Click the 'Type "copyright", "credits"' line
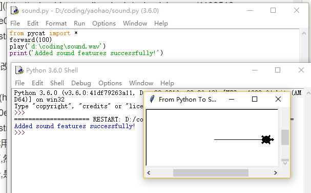Image resolution: width=311 pixels, height=193 pixels. click(78, 106)
